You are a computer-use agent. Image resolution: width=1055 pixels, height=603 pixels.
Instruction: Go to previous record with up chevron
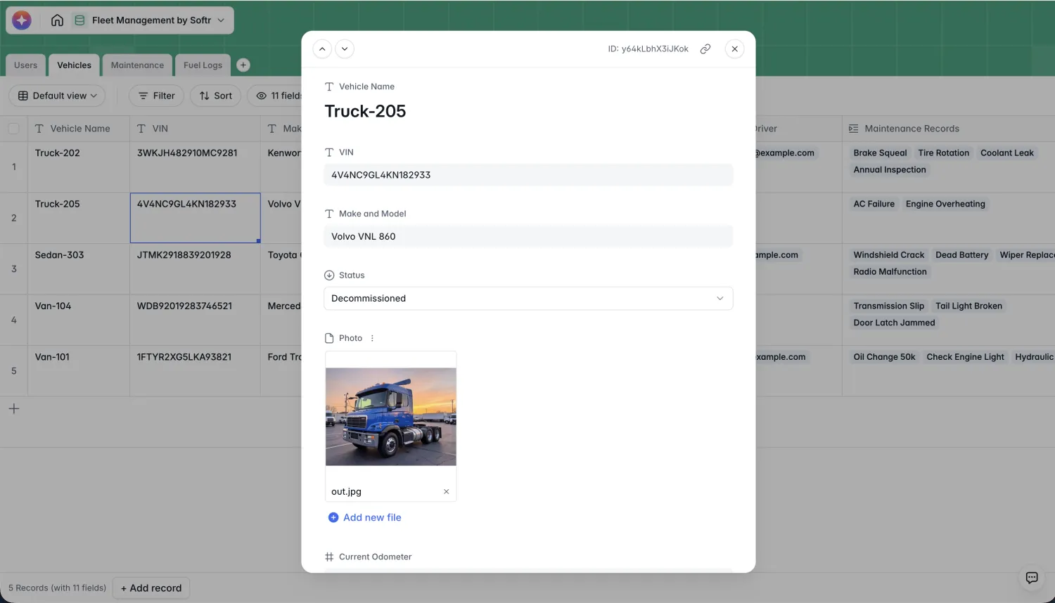[x=322, y=49]
